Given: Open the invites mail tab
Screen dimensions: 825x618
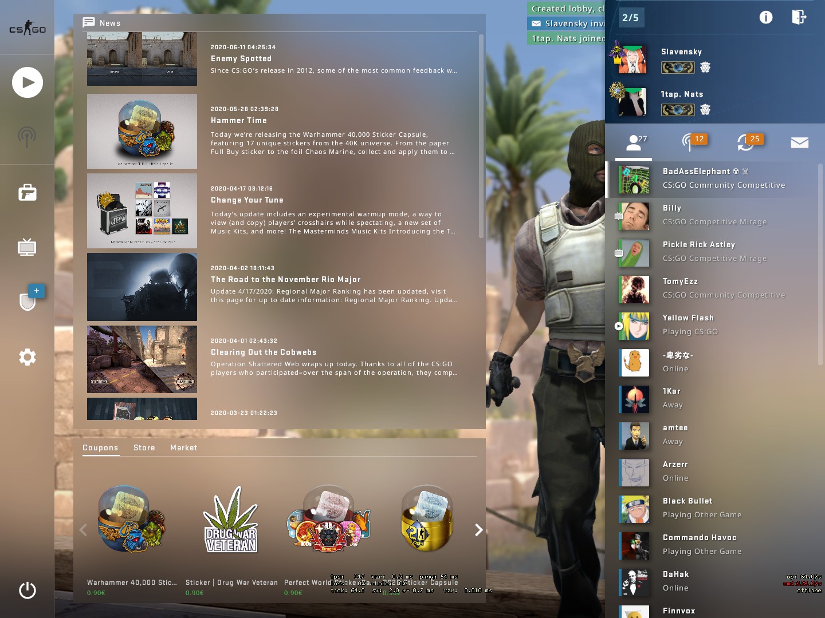Looking at the screenshot, I should pyautogui.click(x=800, y=142).
